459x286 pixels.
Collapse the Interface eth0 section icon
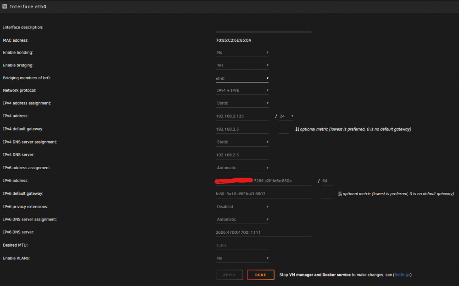[x=5, y=6]
